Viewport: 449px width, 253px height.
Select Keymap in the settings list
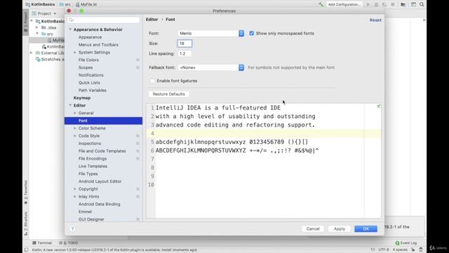point(82,98)
